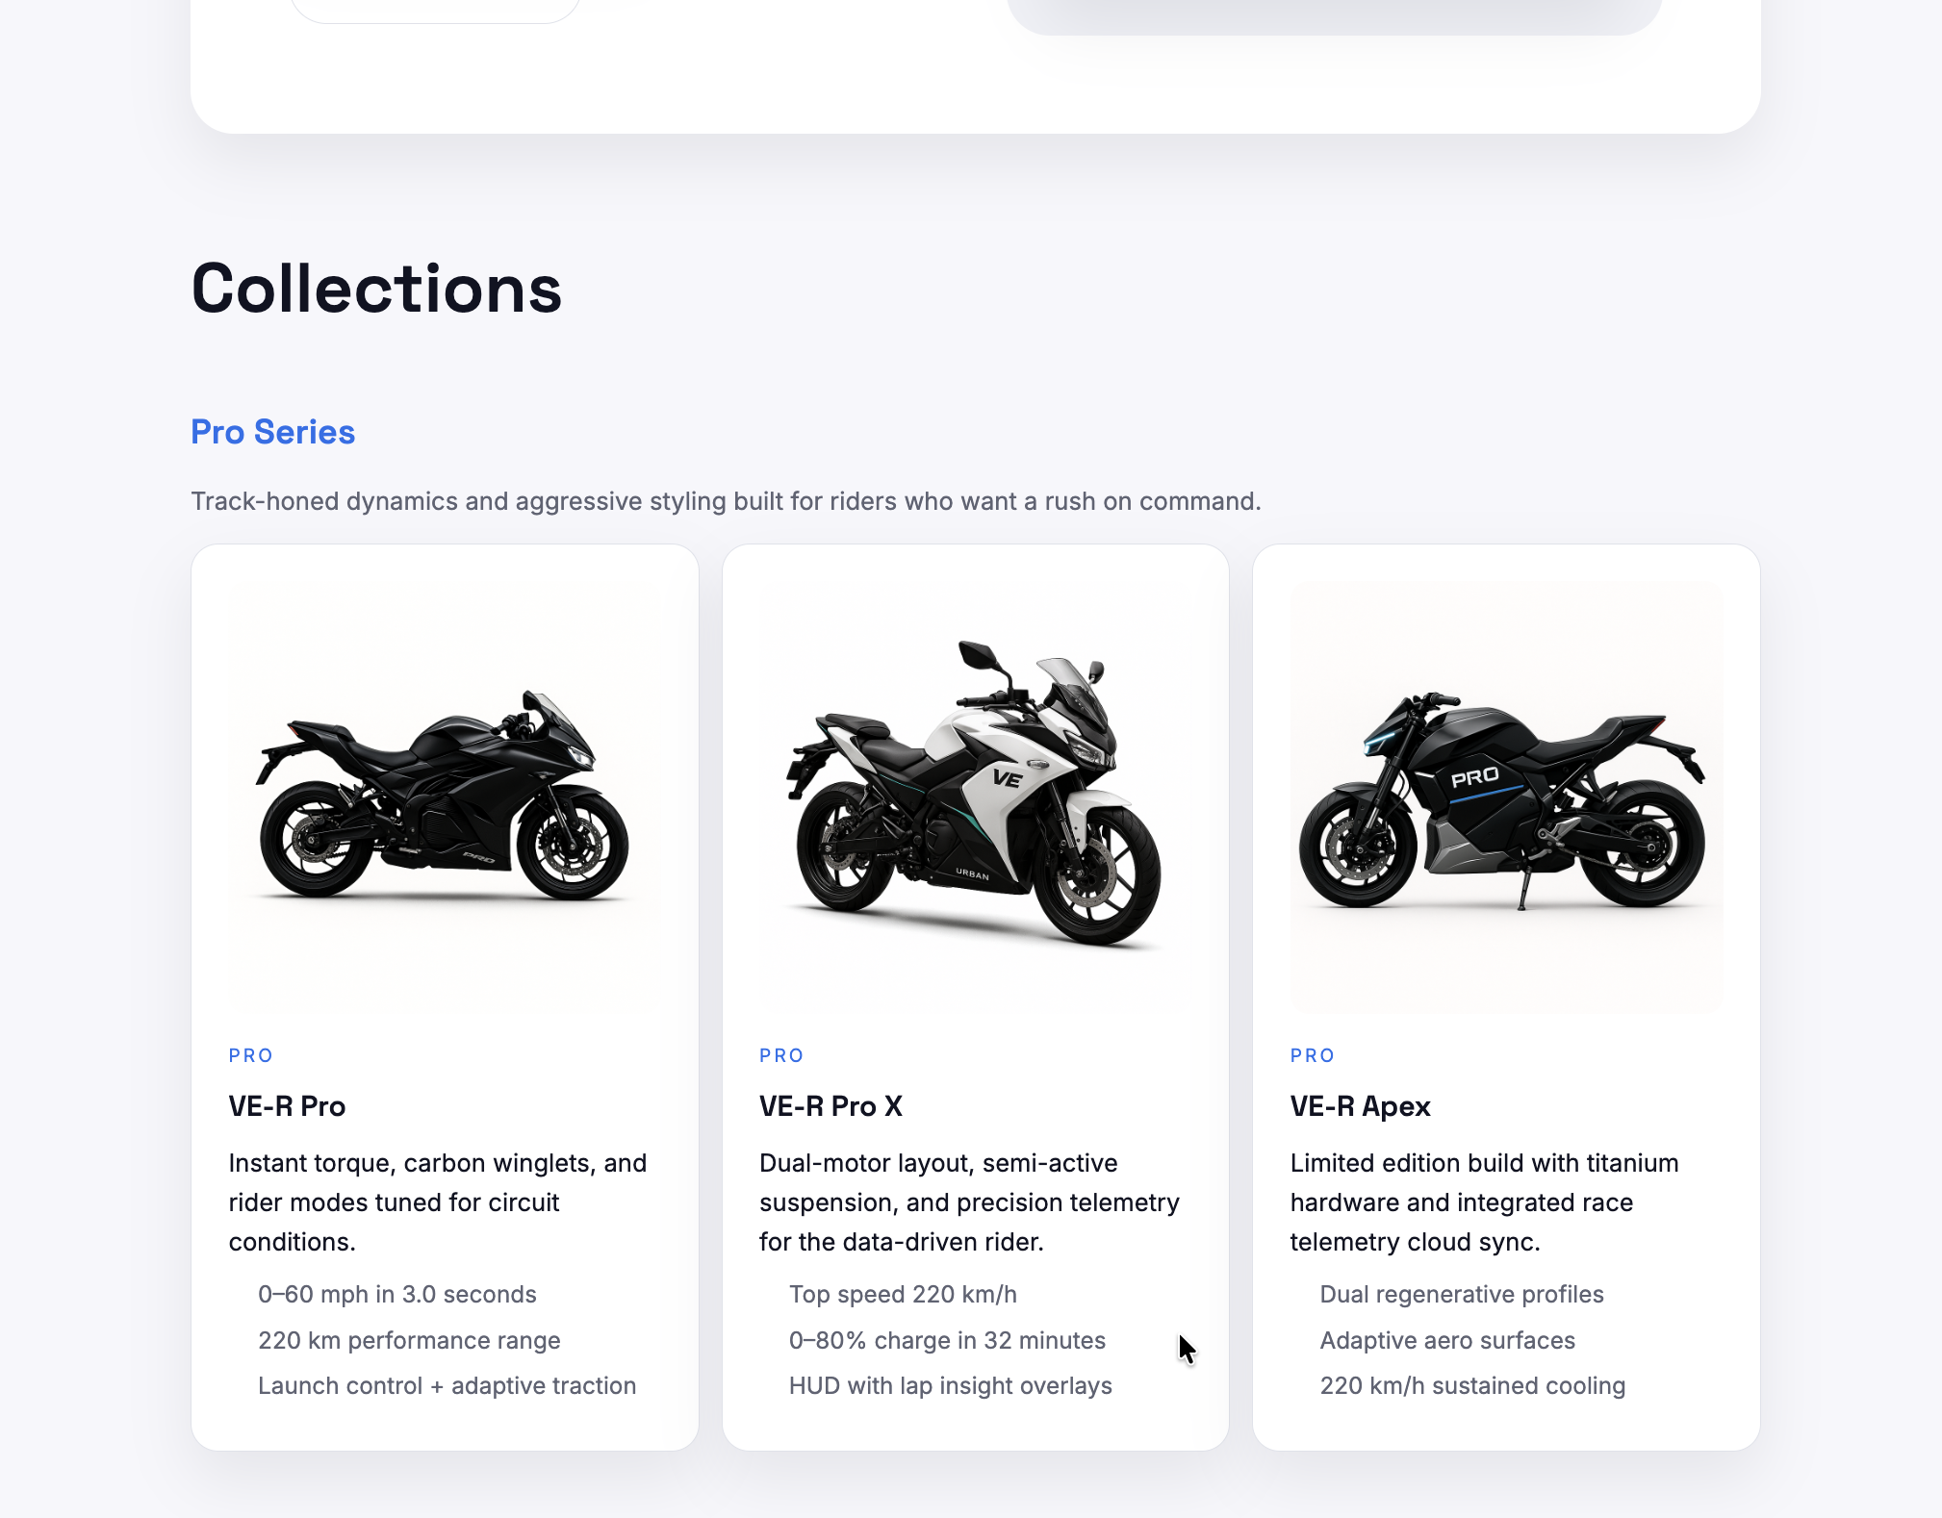The width and height of the screenshot is (1942, 1518).
Task: Click the Pro Series tagline about track-honed dynamics
Action: pos(726,501)
